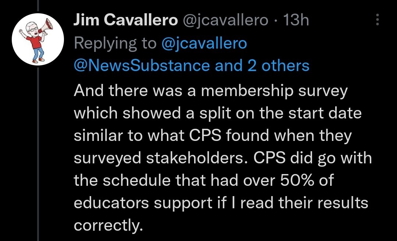The width and height of the screenshot is (397, 241).
Task: Click the display name Jim Cavallero
Action: (x=126, y=20)
